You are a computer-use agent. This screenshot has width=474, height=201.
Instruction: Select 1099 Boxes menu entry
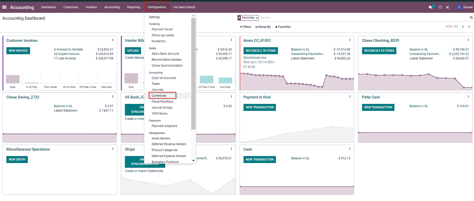159,113
